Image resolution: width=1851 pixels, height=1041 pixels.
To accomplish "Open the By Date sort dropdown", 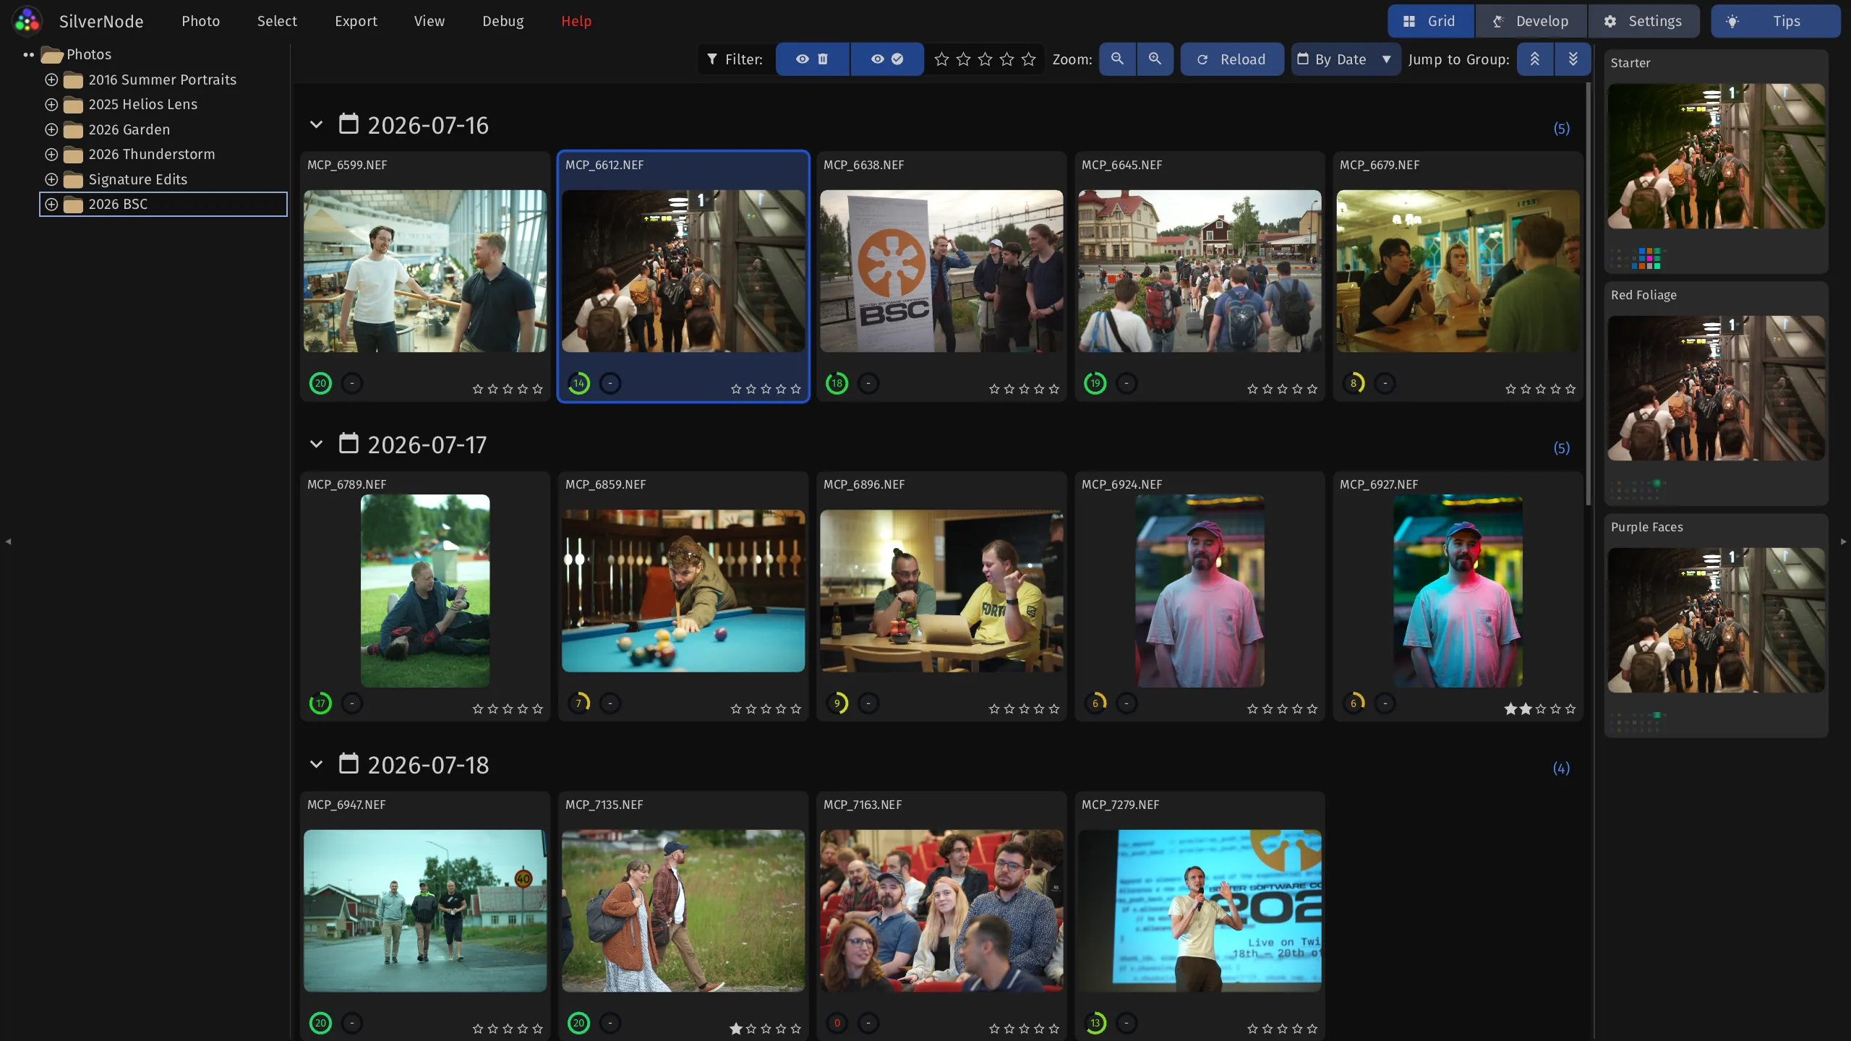I will coord(1346,59).
